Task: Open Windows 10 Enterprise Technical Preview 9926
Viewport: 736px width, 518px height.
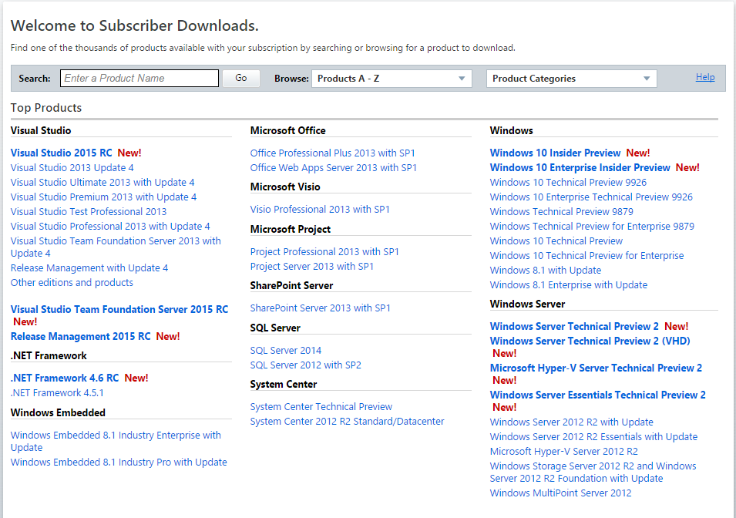Action: (x=591, y=197)
